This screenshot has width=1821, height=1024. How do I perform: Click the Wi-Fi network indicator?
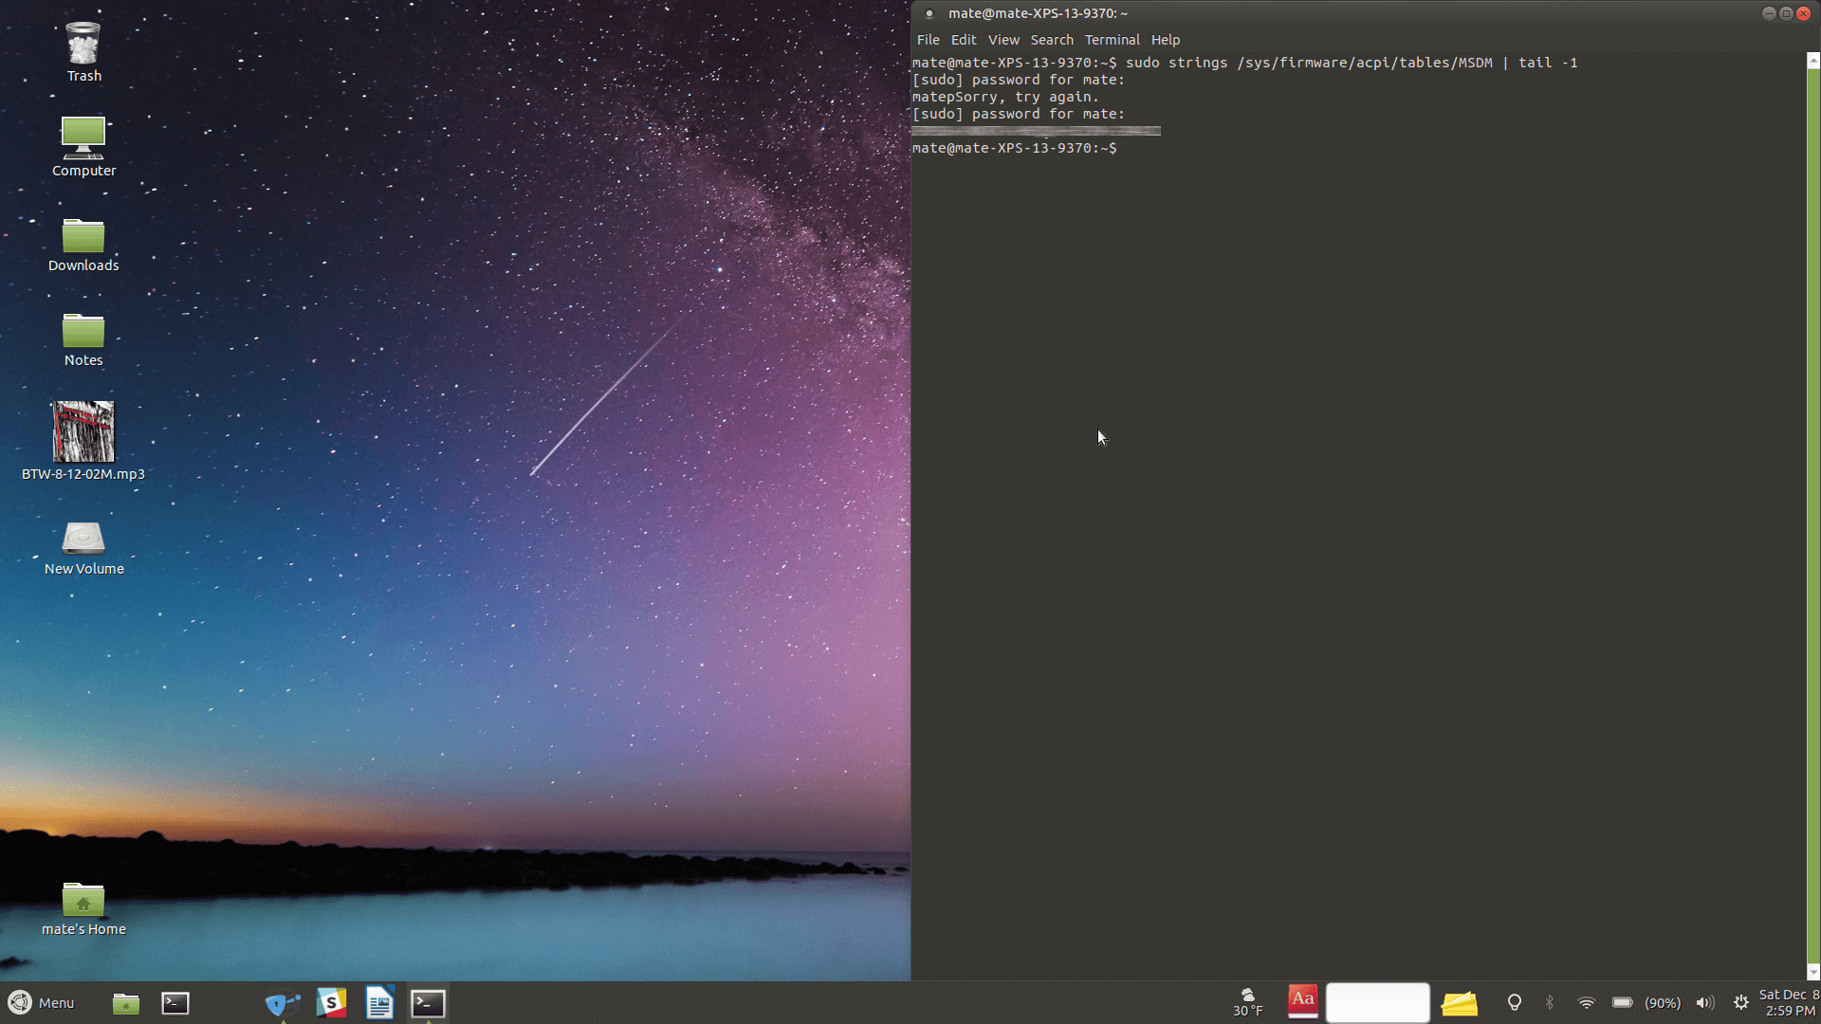coord(1586,1003)
